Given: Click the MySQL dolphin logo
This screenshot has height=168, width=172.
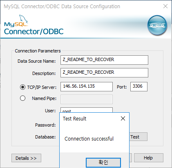Looking at the screenshot, I should tap(16, 20).
